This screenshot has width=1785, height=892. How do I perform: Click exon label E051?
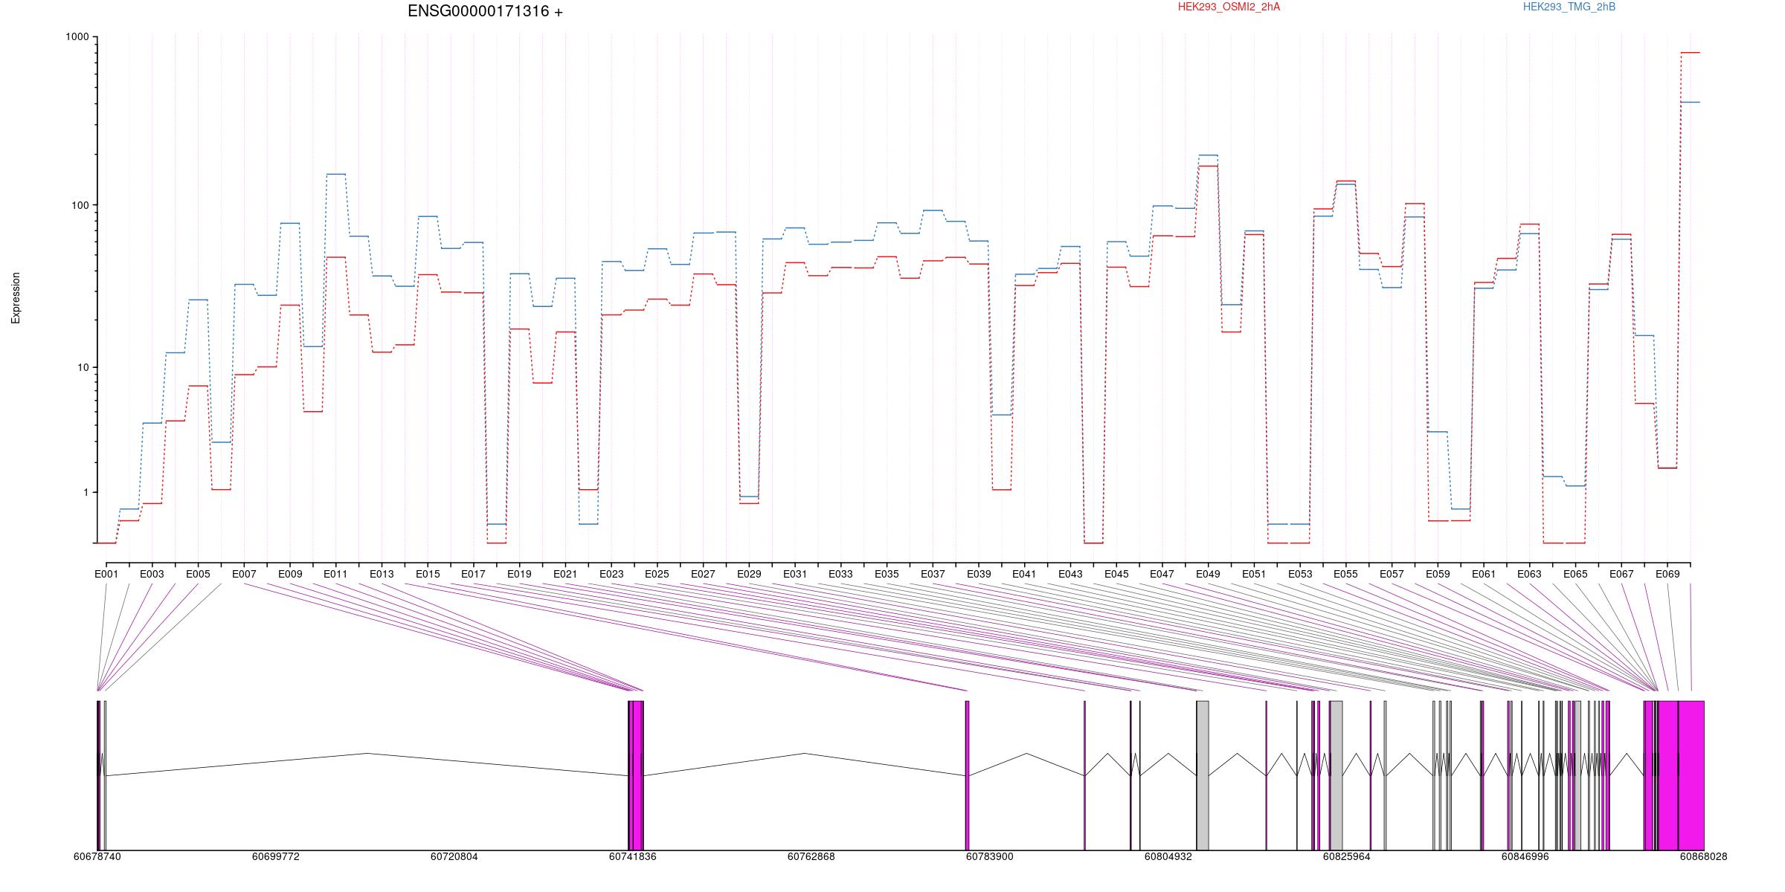click(1254, 574)
